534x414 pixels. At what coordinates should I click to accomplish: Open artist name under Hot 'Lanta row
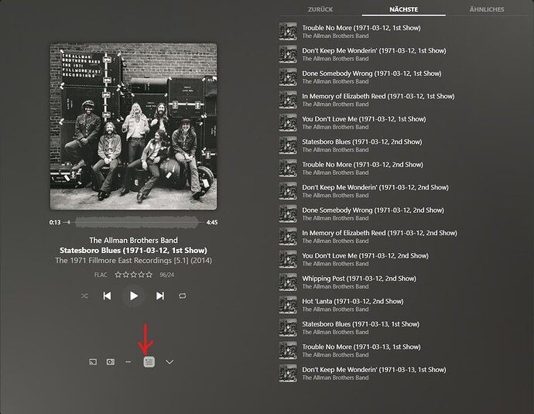[x=335, y=310]
